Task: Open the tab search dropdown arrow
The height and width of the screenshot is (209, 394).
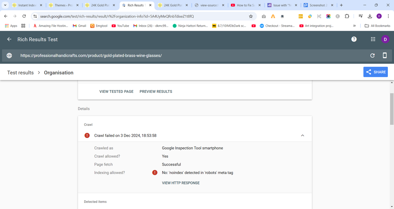Action: 5,5
